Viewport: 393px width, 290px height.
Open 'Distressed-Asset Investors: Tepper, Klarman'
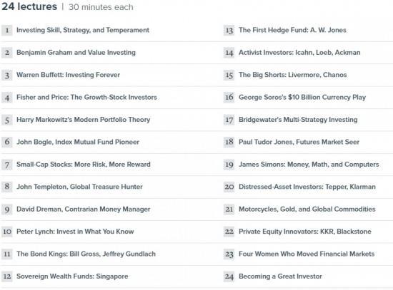click(x=307, y=187)
